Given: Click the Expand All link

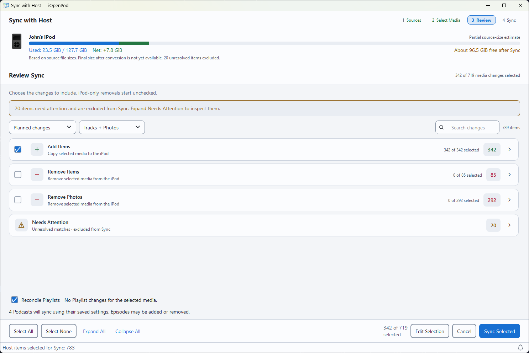Looking at the screenshot, I should click(x=94, y=331).
